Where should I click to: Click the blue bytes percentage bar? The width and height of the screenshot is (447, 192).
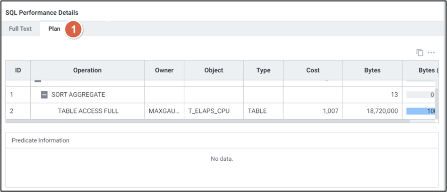[420, 111]
